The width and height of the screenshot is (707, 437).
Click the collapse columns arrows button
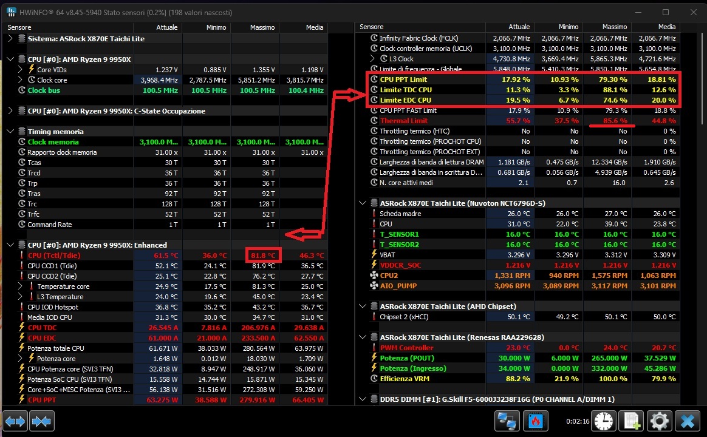coord(42,421)
